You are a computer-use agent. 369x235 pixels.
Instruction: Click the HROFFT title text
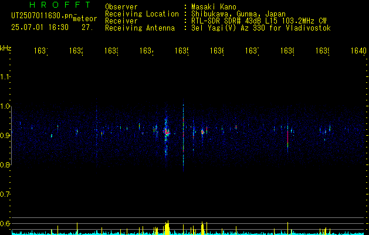point(60,5)
